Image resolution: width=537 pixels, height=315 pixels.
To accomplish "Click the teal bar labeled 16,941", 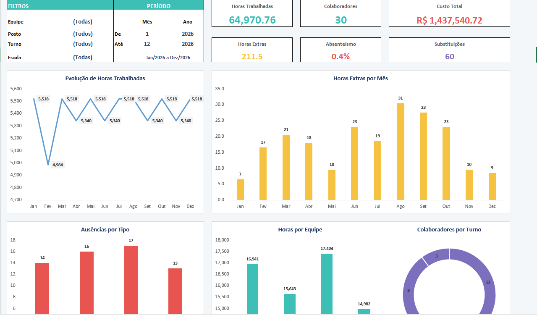I will tap(253, 289).
